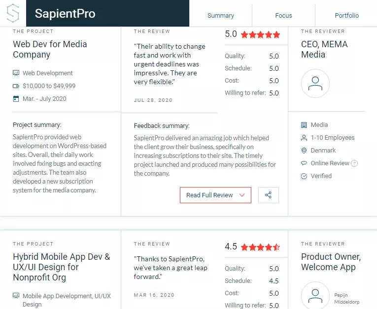Click the Mar. - July 2020 date text

pos(44,99)
